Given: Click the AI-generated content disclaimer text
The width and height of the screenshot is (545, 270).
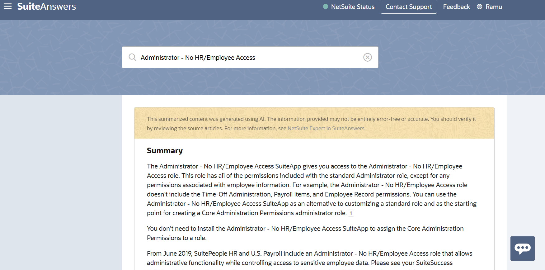Looking at the screenshot, I should (x=311, y=124).
